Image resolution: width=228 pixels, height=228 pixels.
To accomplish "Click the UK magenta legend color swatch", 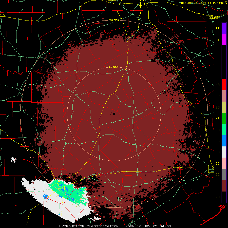I will (224, 40).
